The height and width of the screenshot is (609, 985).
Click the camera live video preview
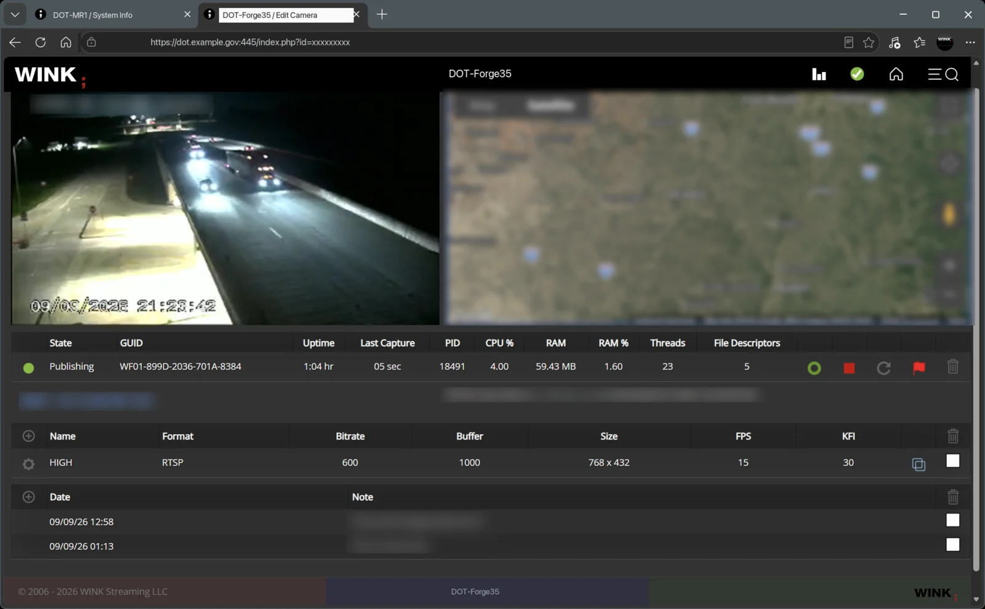(225, 208)
